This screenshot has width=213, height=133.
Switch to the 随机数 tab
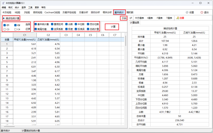[130, 12]
